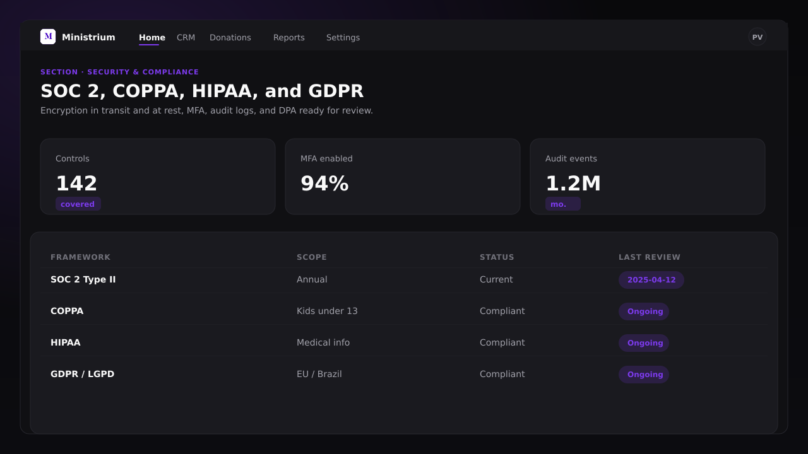Select the MFA enabled 94% card
808x454 pixels.
[x=403, y=177]
